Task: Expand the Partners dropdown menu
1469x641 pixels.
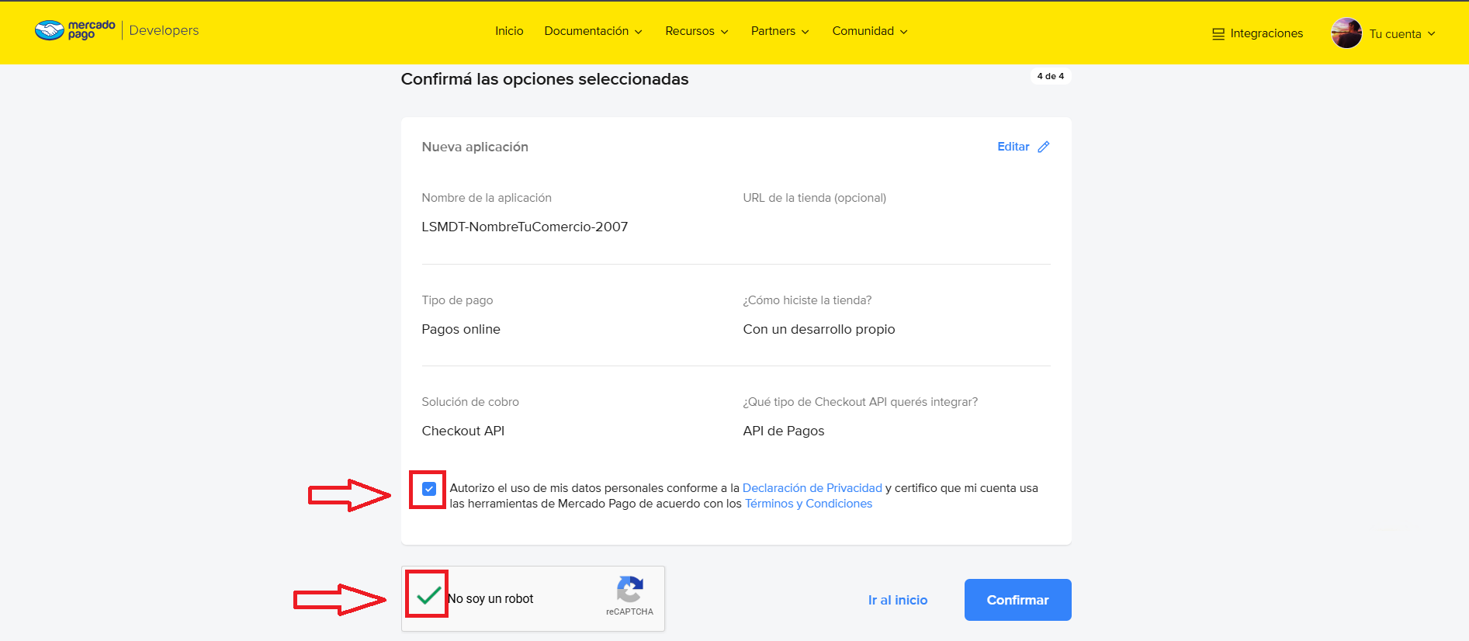Action: (780, 31)
